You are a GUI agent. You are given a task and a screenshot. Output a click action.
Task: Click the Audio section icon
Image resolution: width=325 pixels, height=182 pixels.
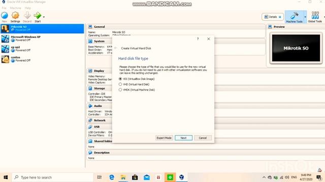(x=90, y=106)
